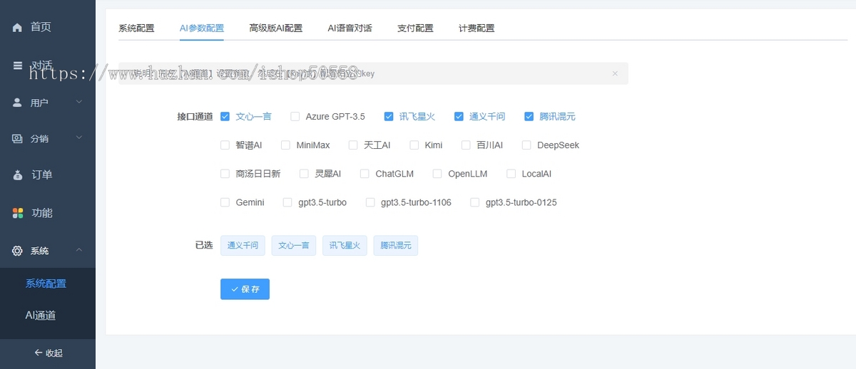Check the gpt3.5-turbo checkbox
This screenshot has height=369, width=856.
287,202
